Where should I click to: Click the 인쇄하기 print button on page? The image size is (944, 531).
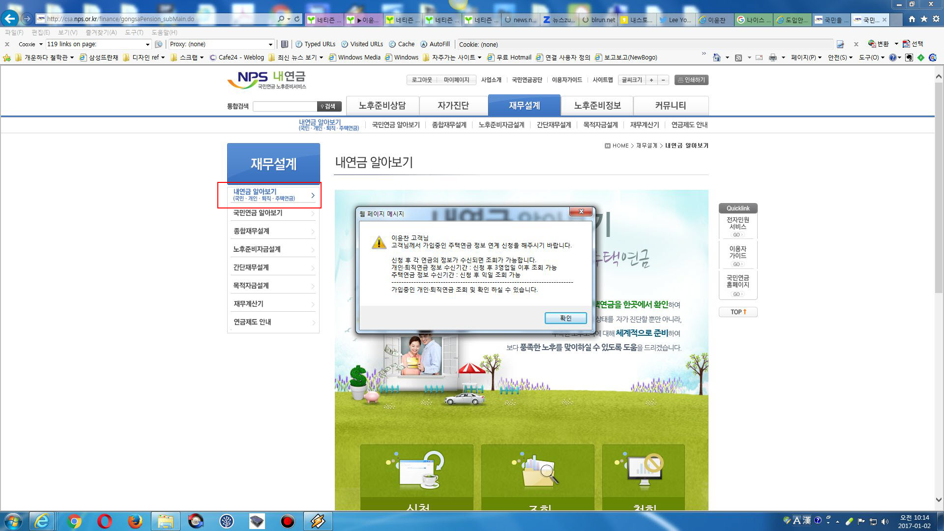pyautogui.click(x=691, y=80)
